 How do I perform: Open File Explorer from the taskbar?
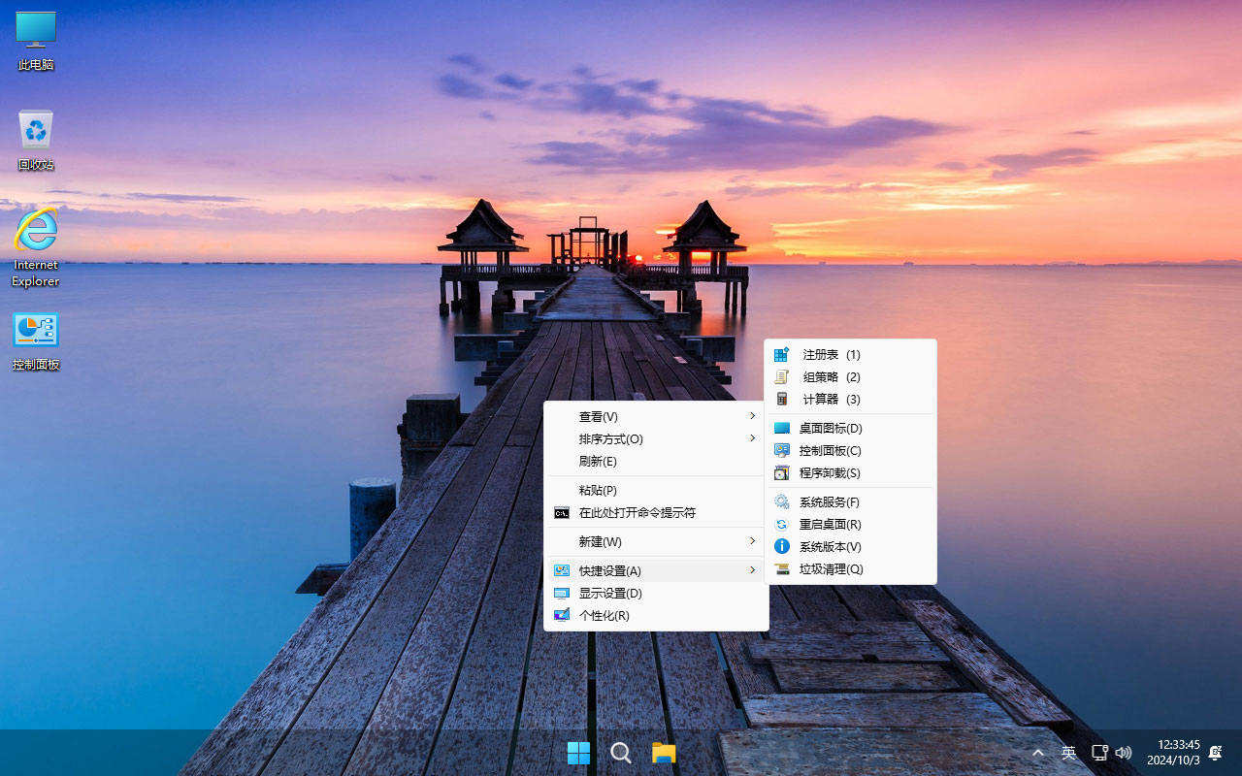(x=664, y=753)
